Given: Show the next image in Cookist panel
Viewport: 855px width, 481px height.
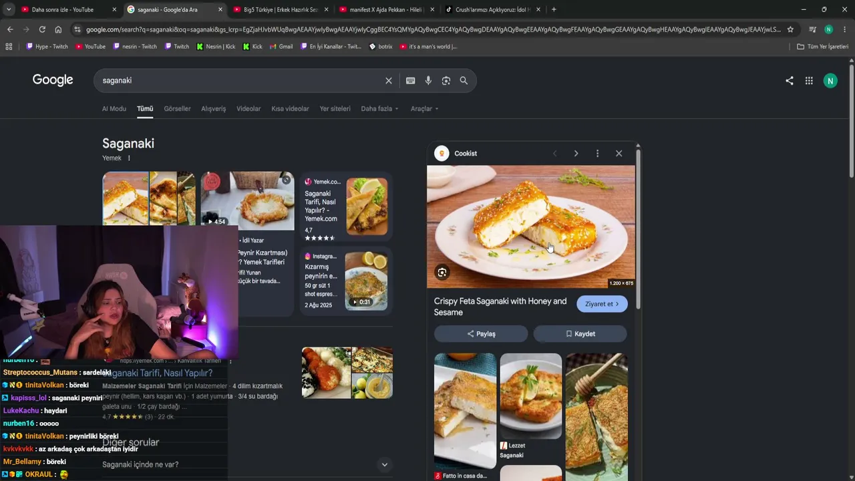Looking at the screenshot, I should click(576, 154).
